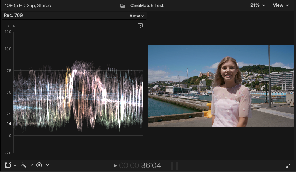296x172 pixels.
Task: Open the viewer View menu at top right
Action: coord(280,5)
